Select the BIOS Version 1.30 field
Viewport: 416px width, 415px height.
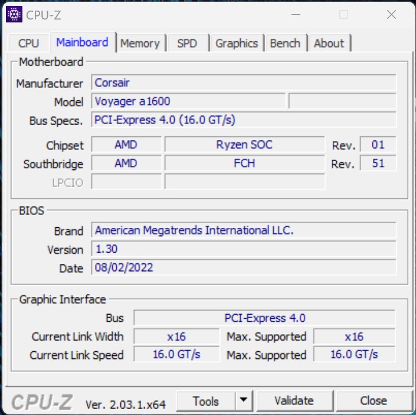coord(244,249)
